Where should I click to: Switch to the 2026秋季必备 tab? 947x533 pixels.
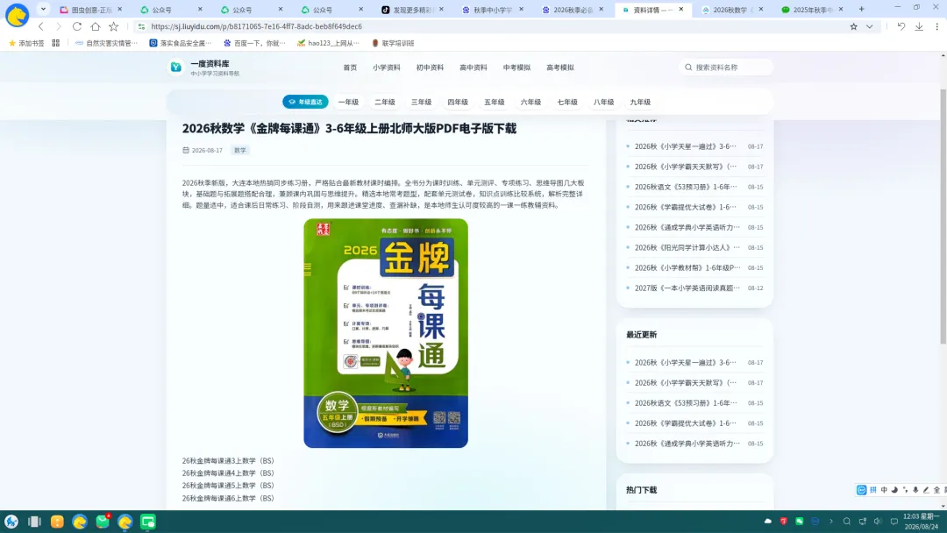click(x=573, y=10)
